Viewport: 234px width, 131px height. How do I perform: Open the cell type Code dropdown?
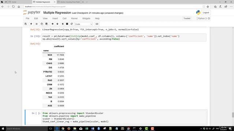pyautogui.click(x=84, y=24)
